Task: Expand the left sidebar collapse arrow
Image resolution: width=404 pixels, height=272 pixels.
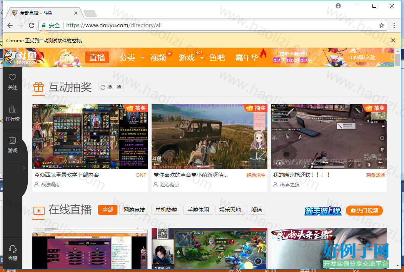Action: pyautogui.click(x=24, y=168)
